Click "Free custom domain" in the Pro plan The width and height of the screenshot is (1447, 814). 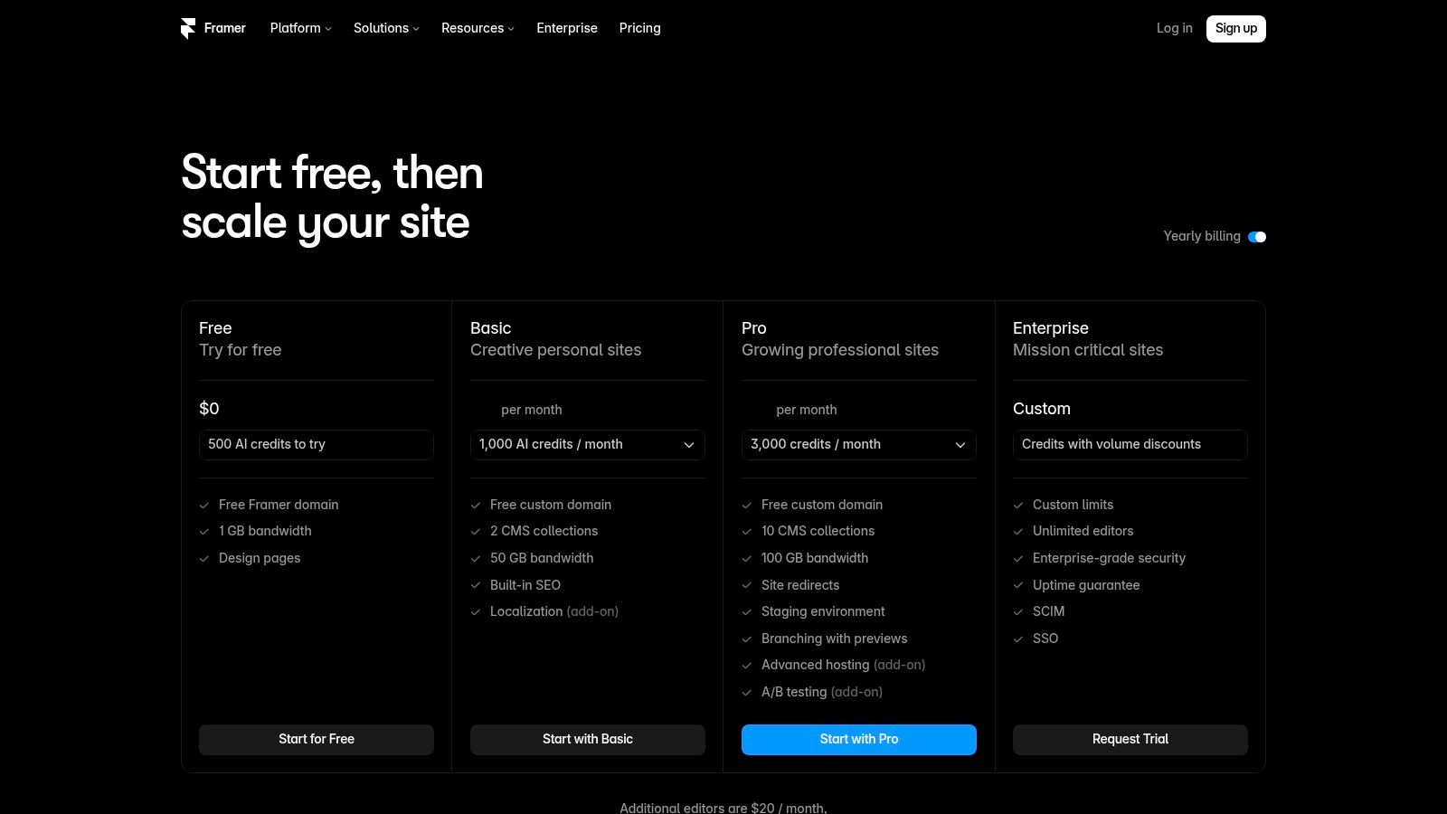[x=822, y=505]
